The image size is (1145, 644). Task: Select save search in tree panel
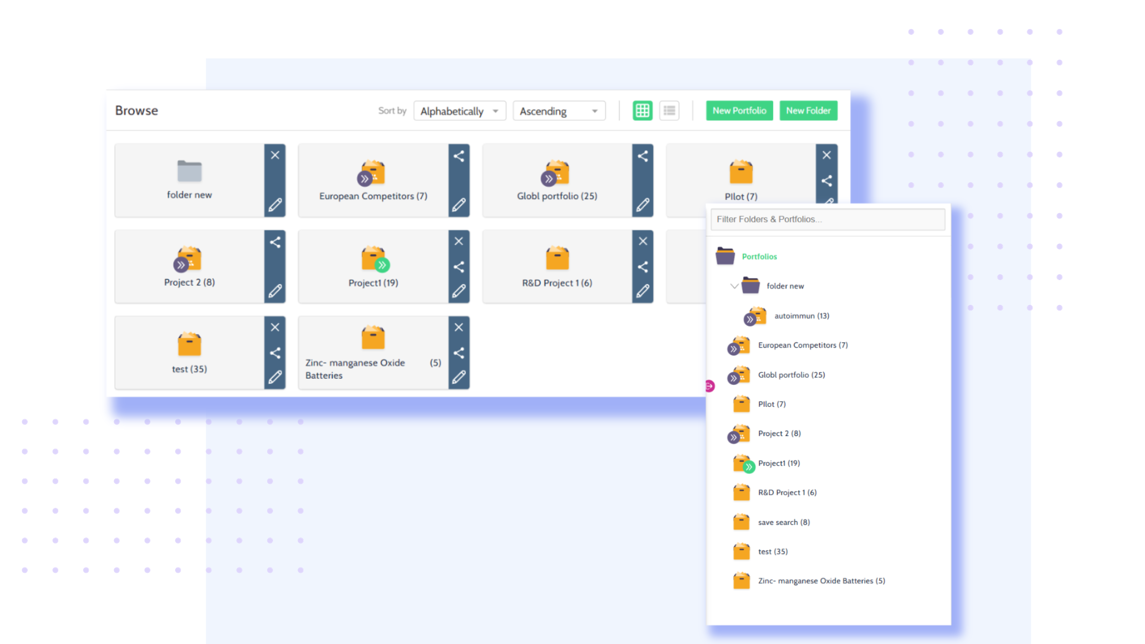pos(783,522)
